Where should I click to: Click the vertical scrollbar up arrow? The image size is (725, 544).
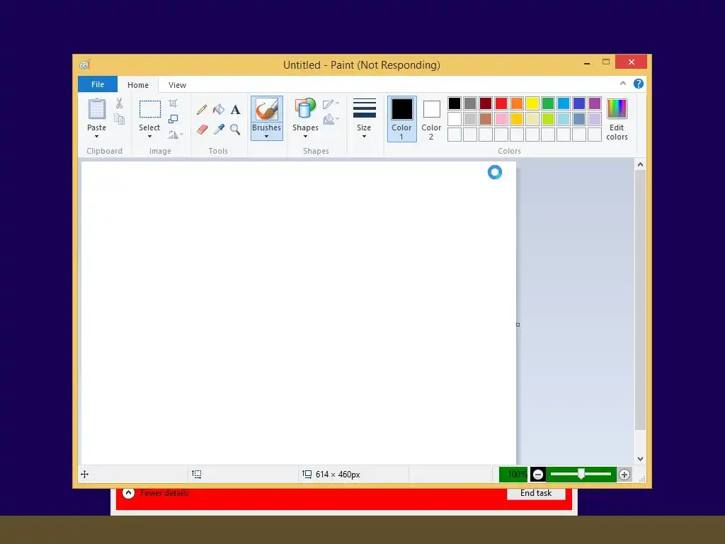(640, 164)
